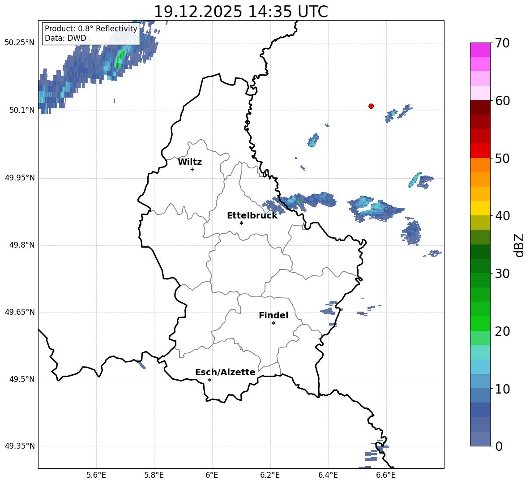Click the cyan swatch between 10 and 20 dBZ
530x484 pixels.
pos(480,367)
